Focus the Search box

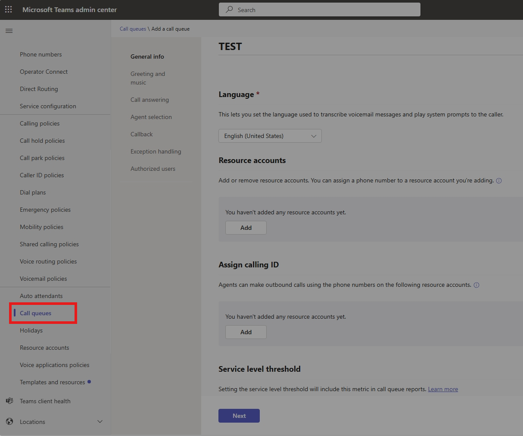[x=320, y=9]
